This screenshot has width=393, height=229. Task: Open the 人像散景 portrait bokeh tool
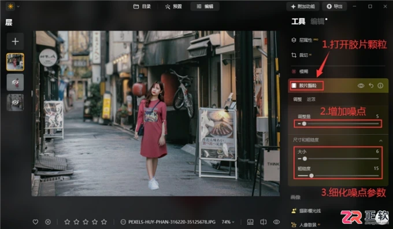pos(305,225)
